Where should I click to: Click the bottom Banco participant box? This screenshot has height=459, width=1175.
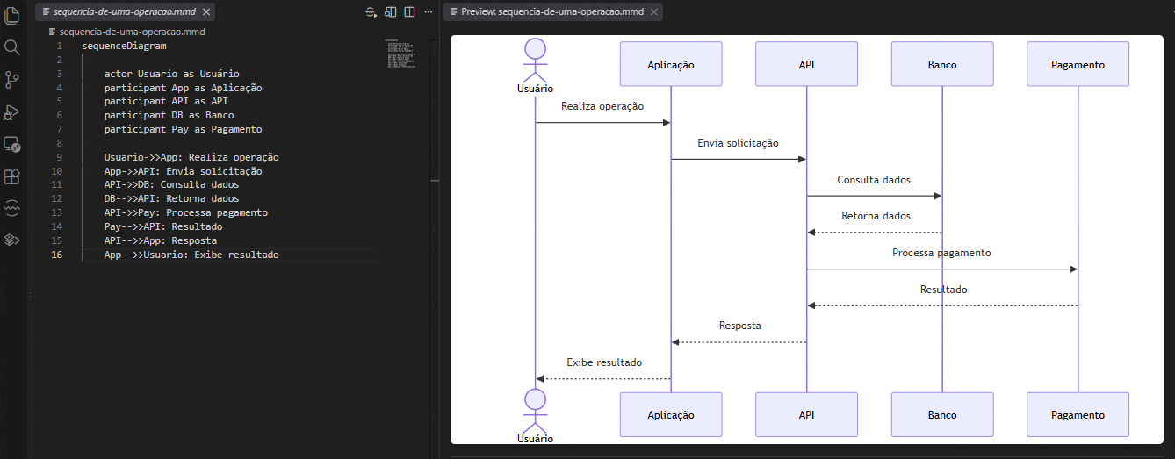[x=942, y=414]
